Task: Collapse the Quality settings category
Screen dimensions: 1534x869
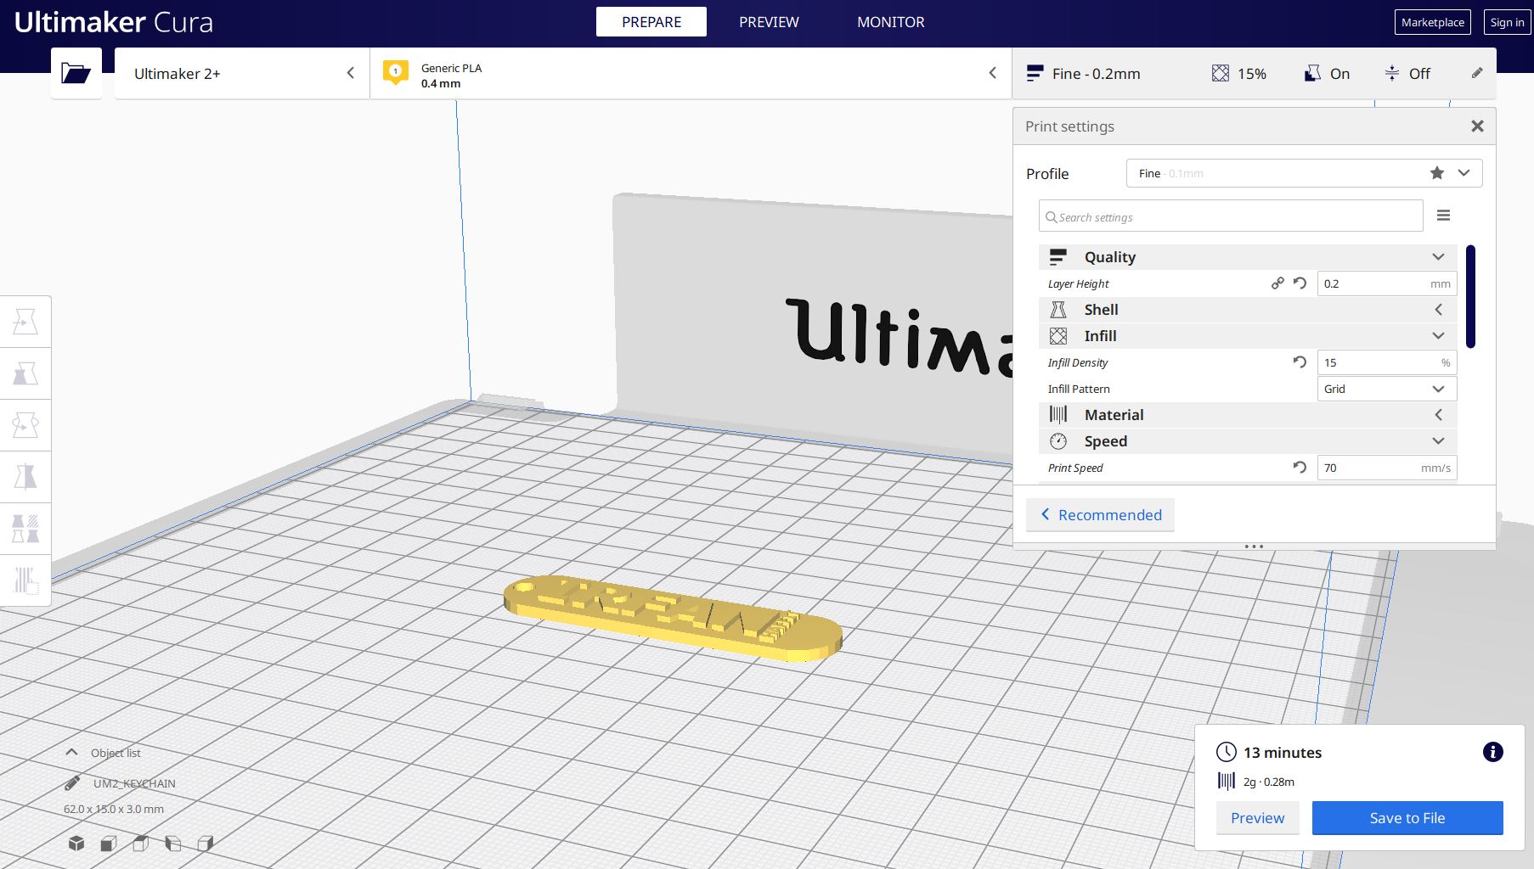Action: click(x=1438, y=257)
